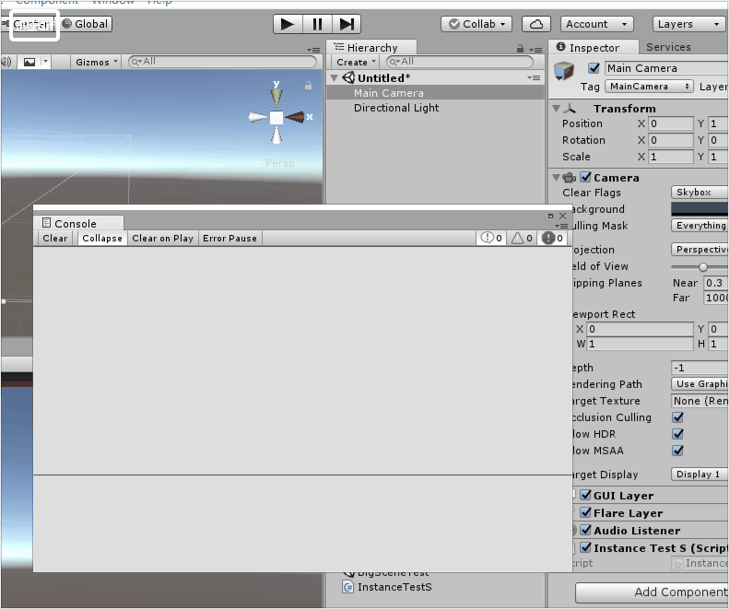Disable the GUI Layer checkbox
The height and width of the screenshot is (609, 729).
pos(586,495)
